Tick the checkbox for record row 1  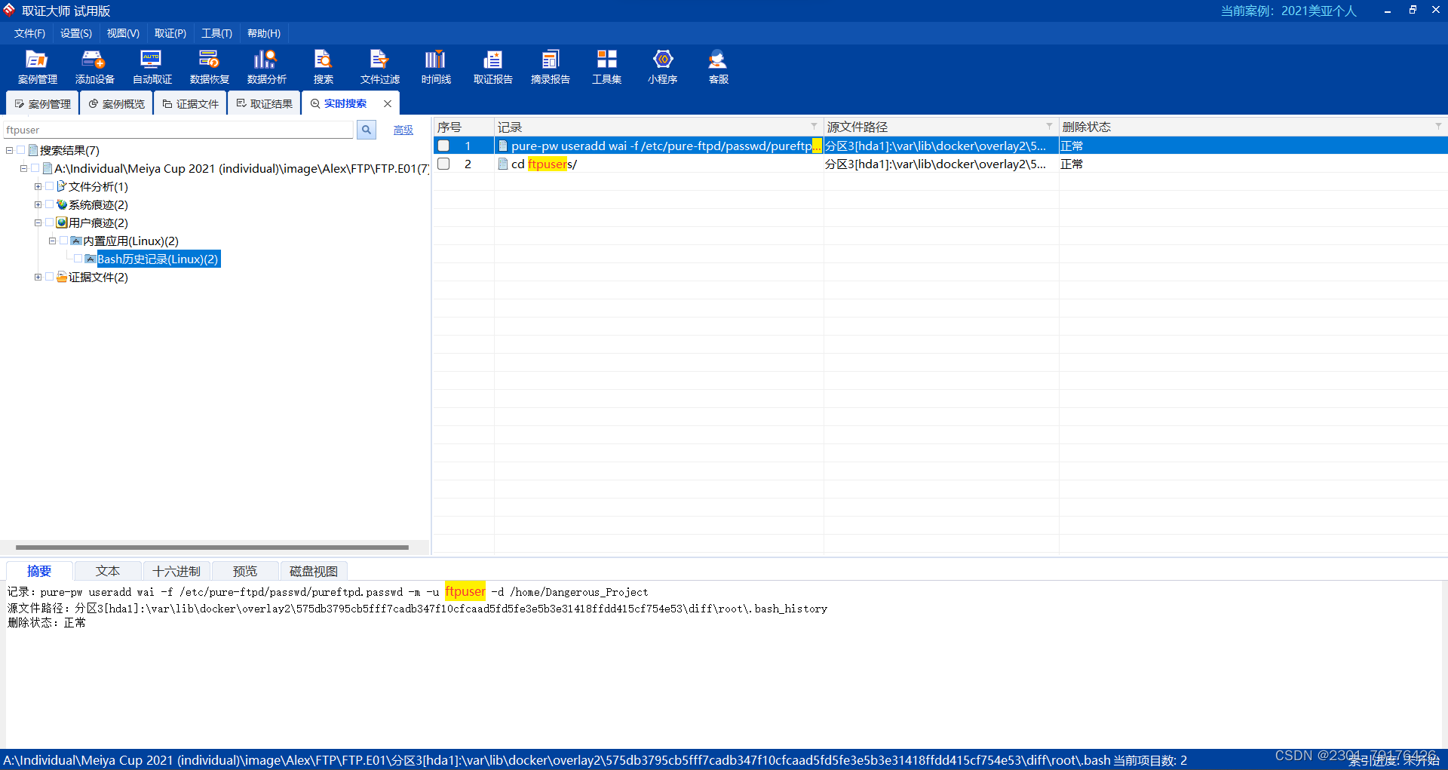click(443, 146)
